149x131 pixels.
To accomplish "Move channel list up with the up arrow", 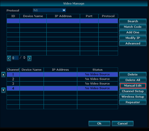I will click(3, 75).
